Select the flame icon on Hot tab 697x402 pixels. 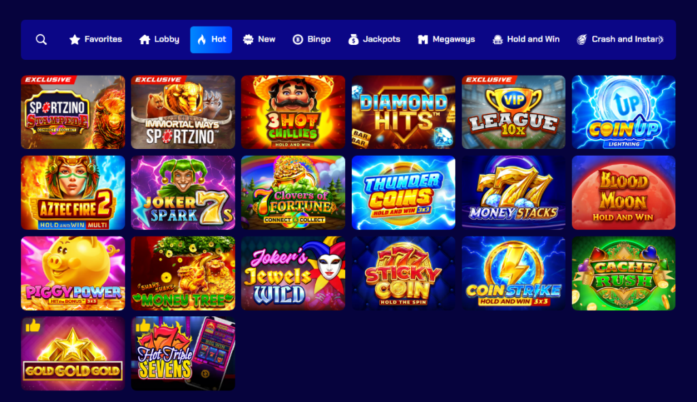click(201, 39)
